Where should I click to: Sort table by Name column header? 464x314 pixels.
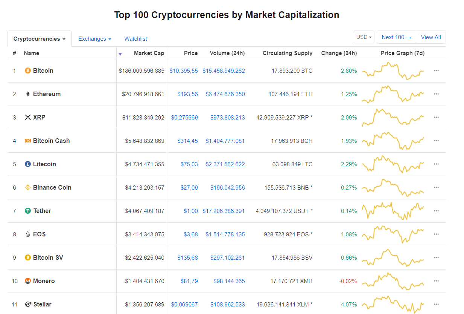pos(32,53)
